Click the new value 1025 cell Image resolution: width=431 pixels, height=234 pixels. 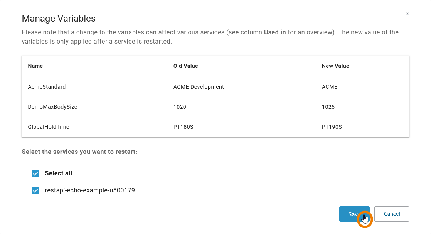pos(328,107)
